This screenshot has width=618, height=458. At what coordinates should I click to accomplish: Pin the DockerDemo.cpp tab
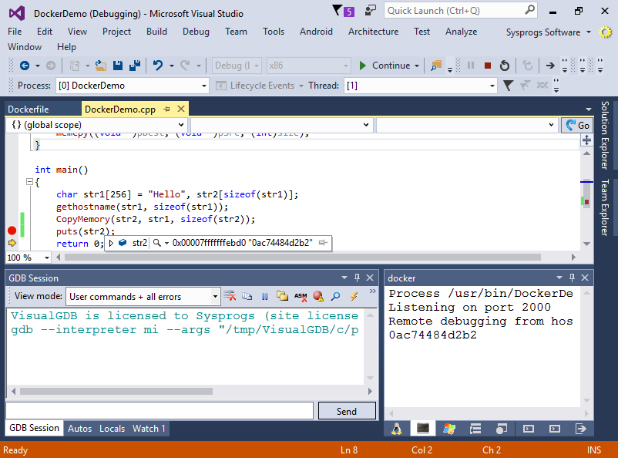tap(166, 109)
